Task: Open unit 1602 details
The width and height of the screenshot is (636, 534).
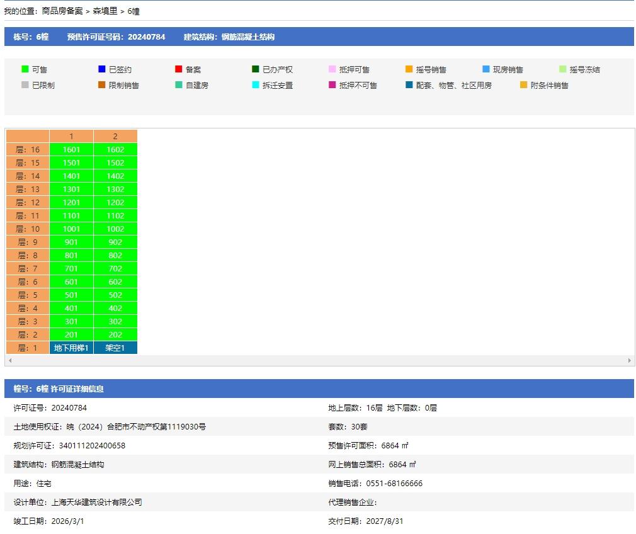Action: pyautogui.click(x=116, y=150)
